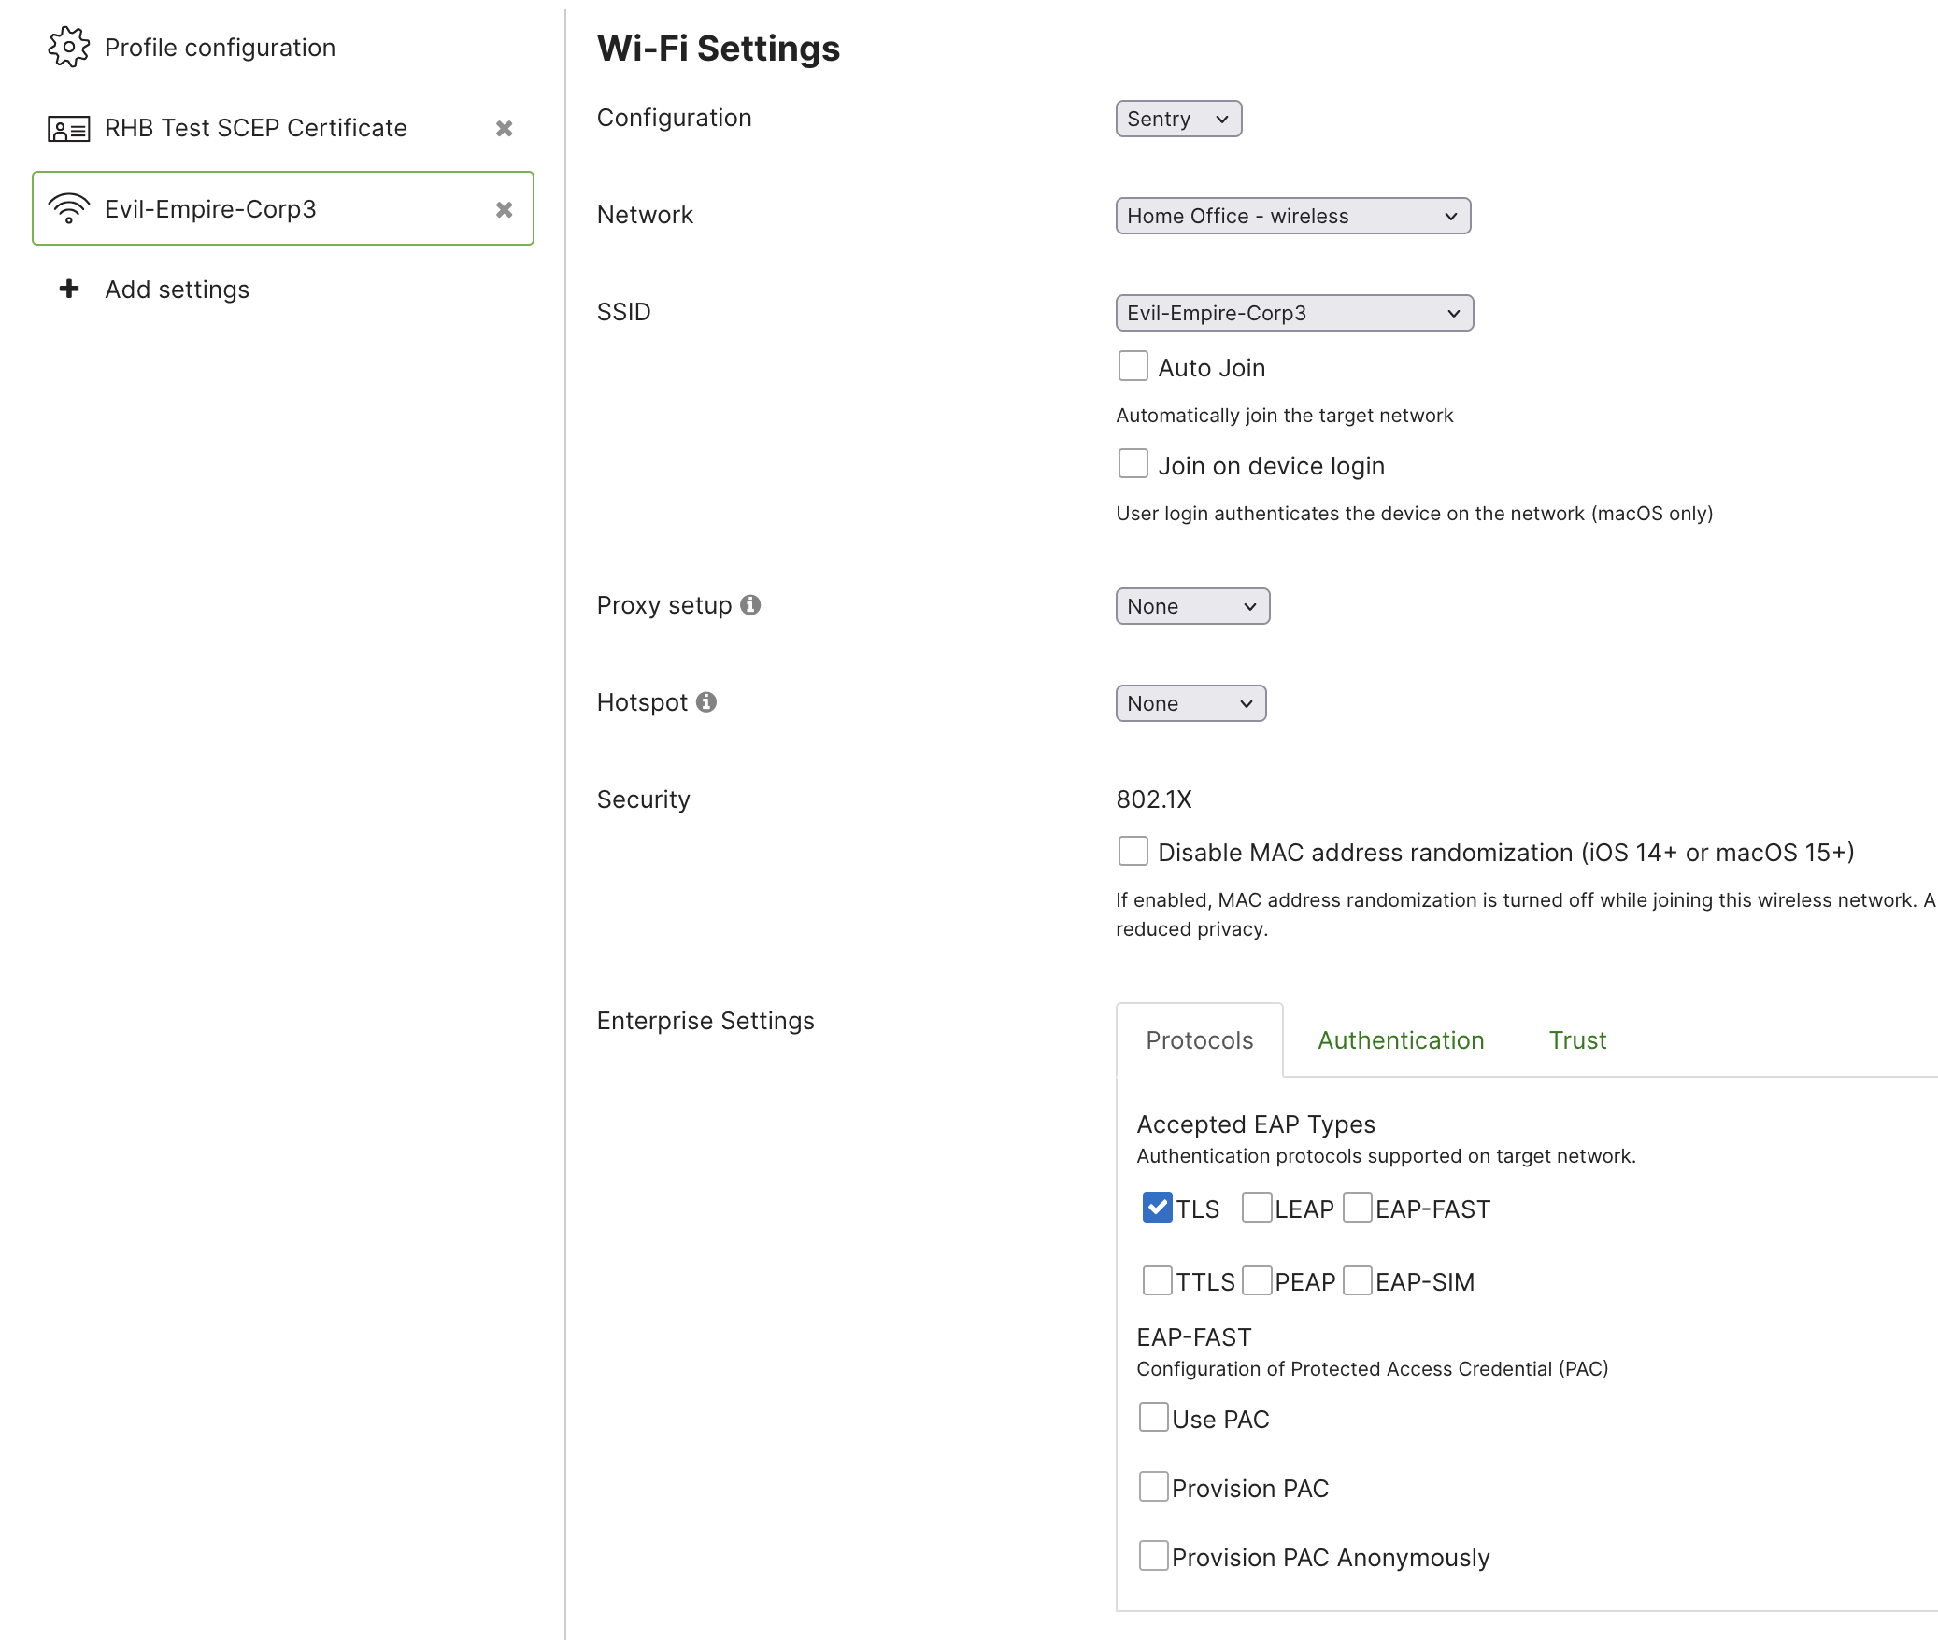Remove the RHB Test SCEP Certificate entry
1938x1640 pixels.
tap(505, 128)
